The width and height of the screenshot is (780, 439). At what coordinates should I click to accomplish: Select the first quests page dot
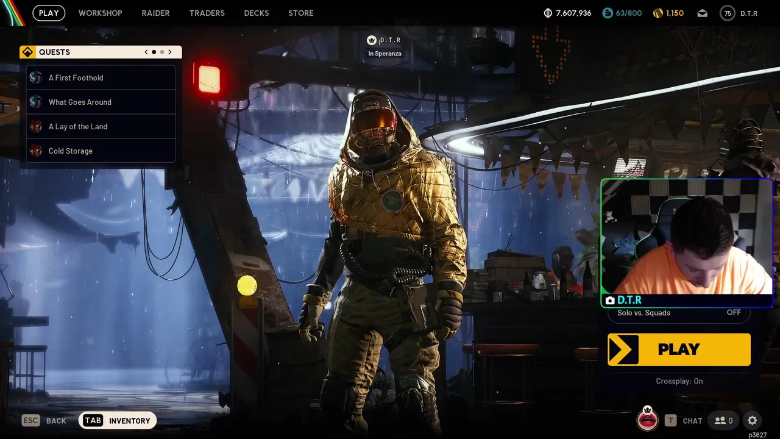(x=154, y=52)
